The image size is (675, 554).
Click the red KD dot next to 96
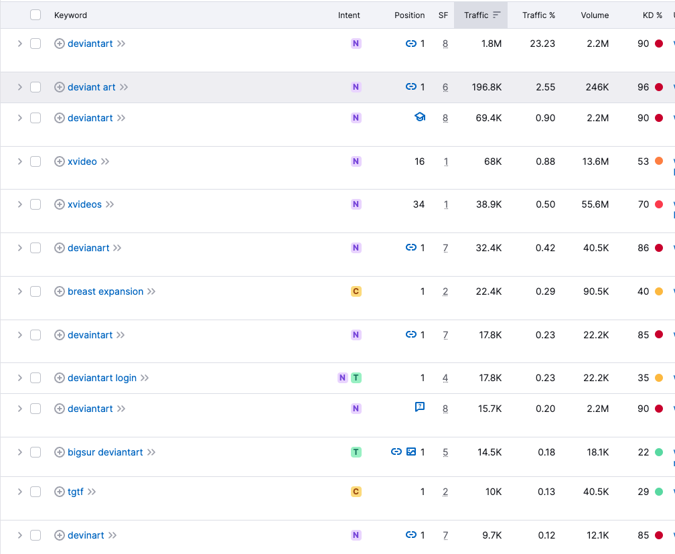[659, 87]
